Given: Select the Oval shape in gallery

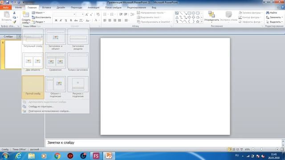Looking at the screenshot, I should 193,13.
